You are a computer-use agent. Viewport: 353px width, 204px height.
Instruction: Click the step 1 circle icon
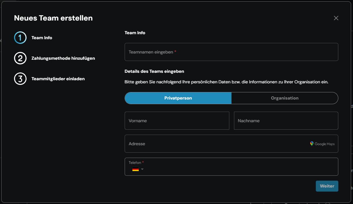click(x=20, y=38)
